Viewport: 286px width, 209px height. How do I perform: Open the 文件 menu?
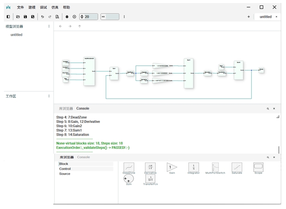20,7
